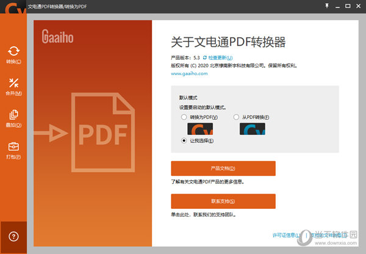Open the 检查更新 link

click(x=220, y=58)
